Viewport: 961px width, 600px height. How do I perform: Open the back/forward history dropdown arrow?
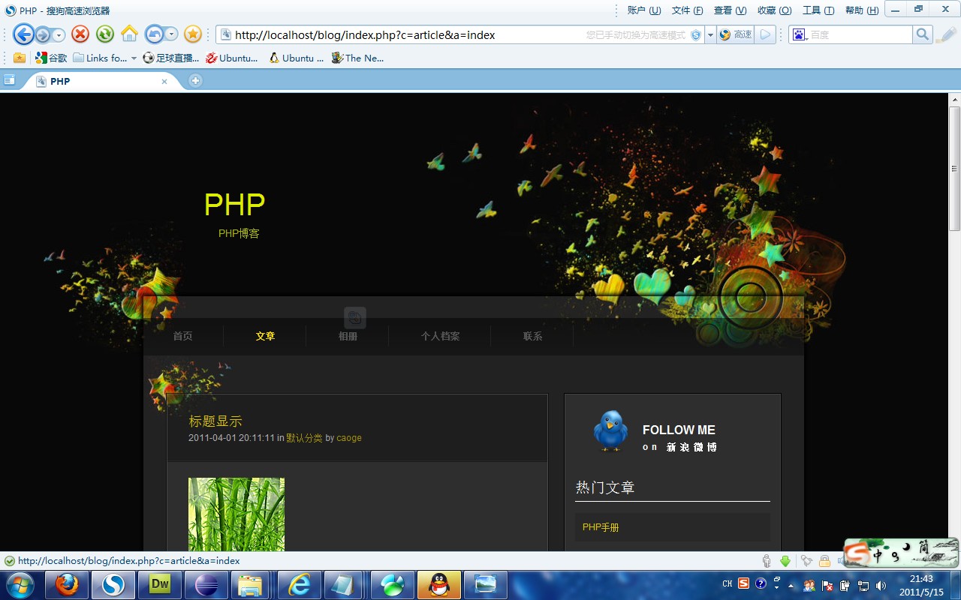click(59, 34)
